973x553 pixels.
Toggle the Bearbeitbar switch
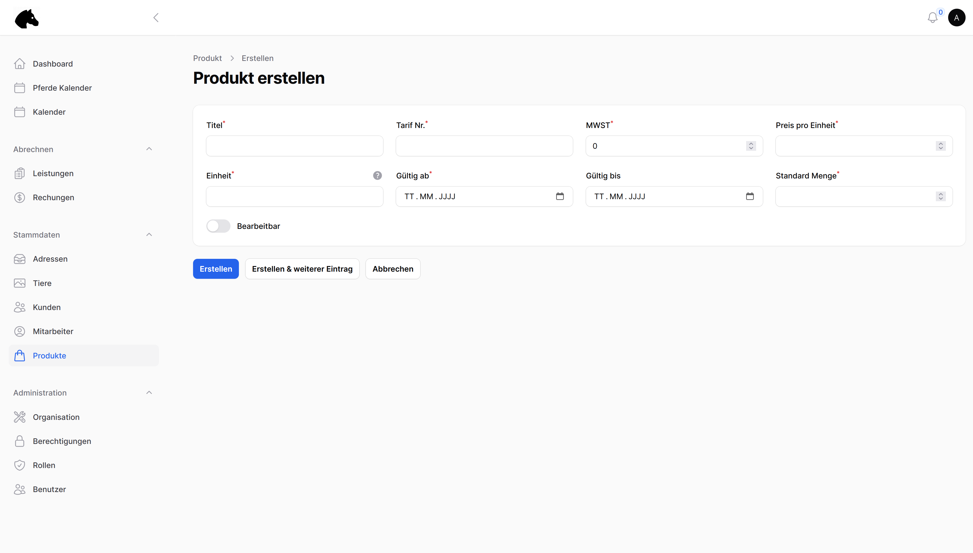[x=218, y=226]
